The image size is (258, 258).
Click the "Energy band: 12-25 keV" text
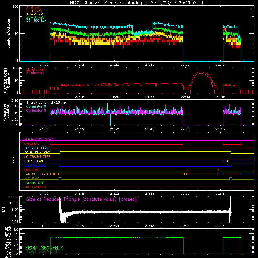47,103
